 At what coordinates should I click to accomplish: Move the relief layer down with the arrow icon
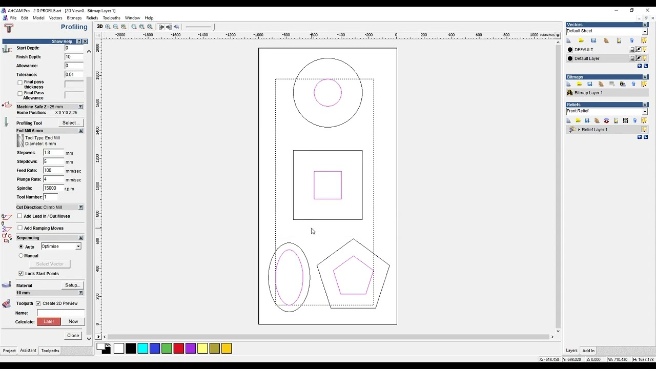(646, 137)
